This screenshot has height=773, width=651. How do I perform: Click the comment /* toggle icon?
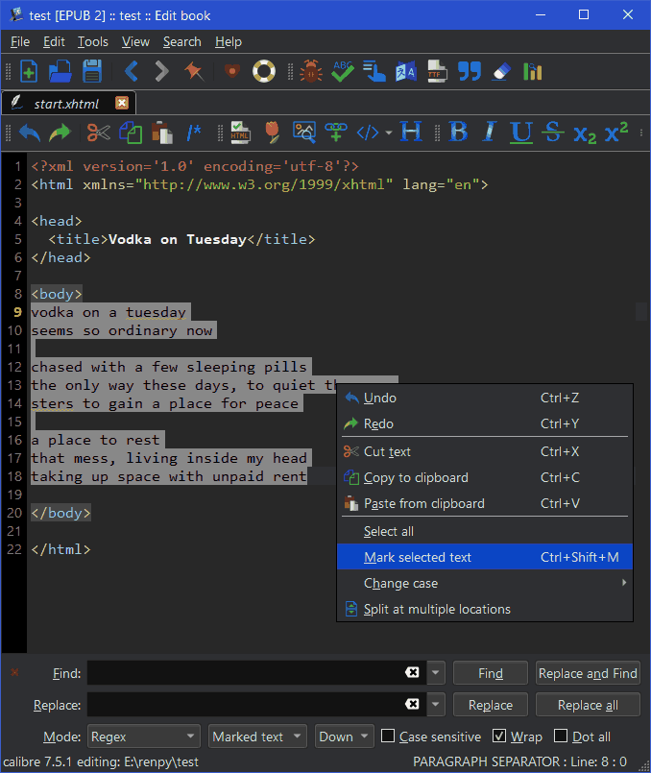click(x=194, y=133)
